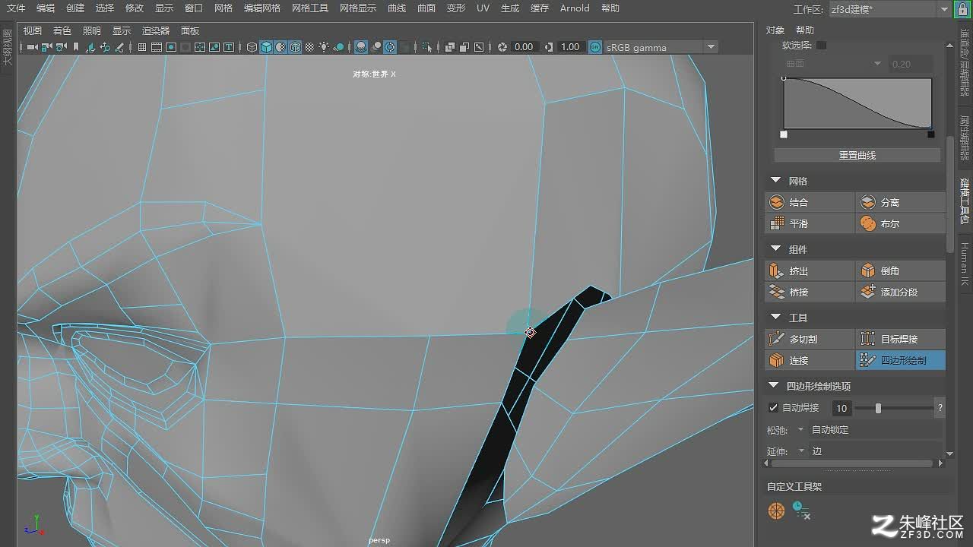Screen dimensions: 973x547
Task: Click the color management toggle icon
Action: pos(594,47)
